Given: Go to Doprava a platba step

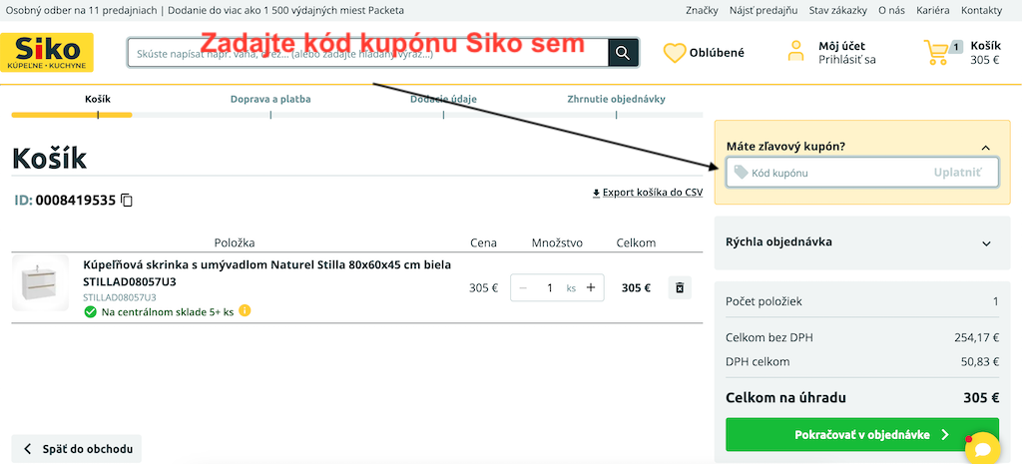Looking at the screenshot, I should (270, 100).
